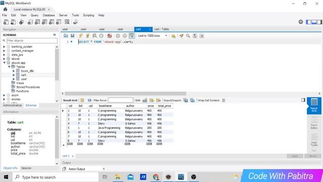The image size is (323, 182).
Task: Beautify the SQL query with broom icon
Action: coord(181,36)
